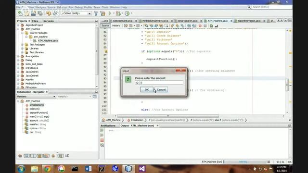Viewport: 308px width, 173px height.
Task: Click the Stop Macro Recording icon
Action: (205, 25)
